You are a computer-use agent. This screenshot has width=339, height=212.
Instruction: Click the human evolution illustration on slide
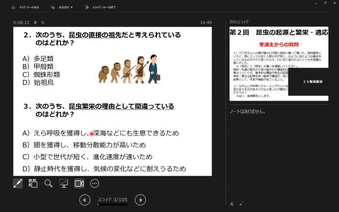coord(129,69)
